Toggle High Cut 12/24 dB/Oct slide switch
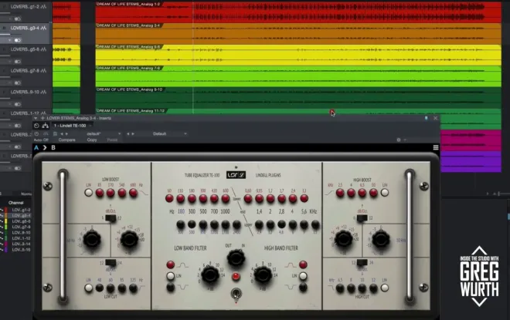 tap(362, 262)
